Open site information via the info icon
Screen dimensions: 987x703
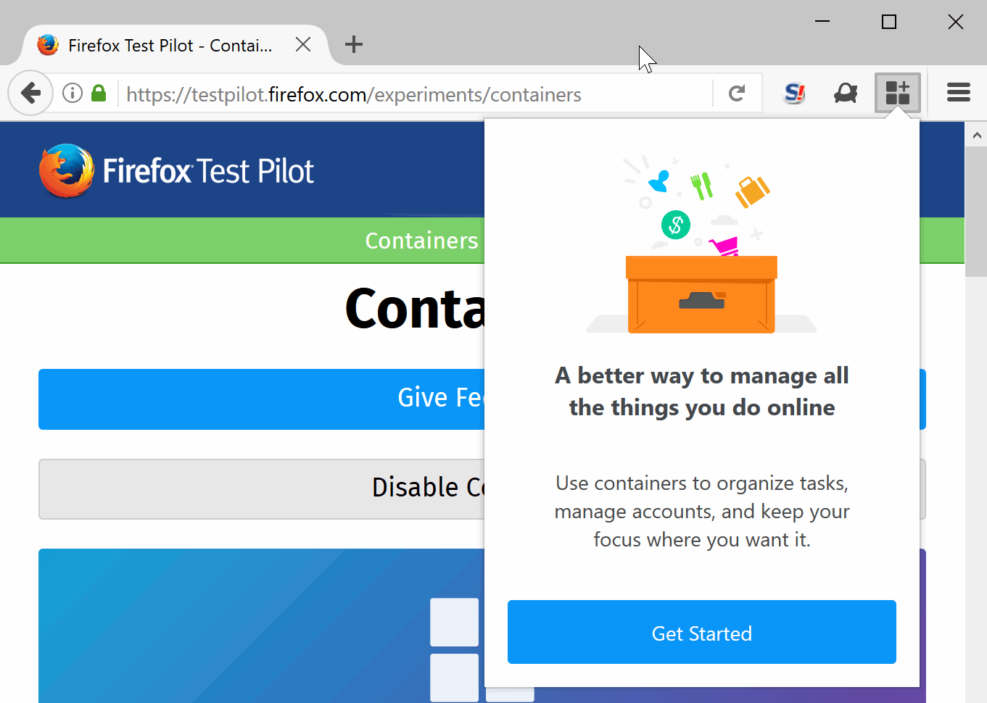(72, 93)
